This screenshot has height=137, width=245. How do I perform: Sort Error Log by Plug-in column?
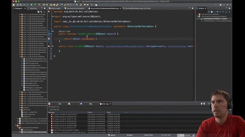click(x=97, y=112)
